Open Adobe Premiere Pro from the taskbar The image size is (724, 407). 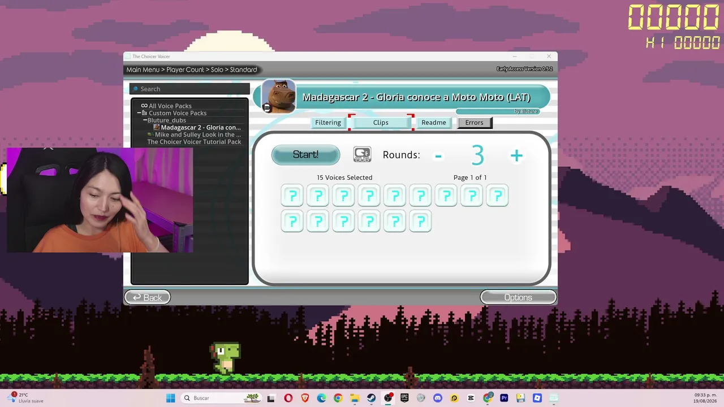tap(504, 398)
